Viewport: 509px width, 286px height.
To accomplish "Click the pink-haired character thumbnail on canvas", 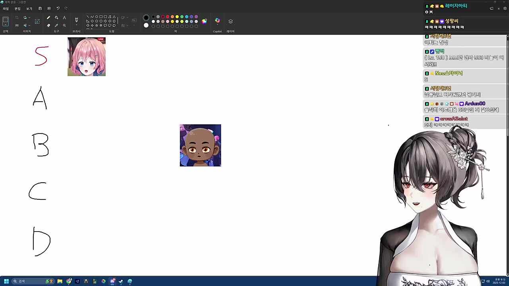I will pyautogui.click(x=87, y=57).
